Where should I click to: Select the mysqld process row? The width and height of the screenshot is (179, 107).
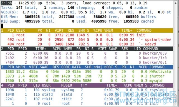[87, 81]
